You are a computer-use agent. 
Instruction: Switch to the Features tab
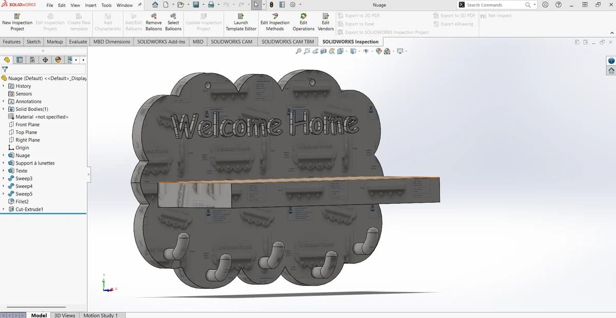coord(12,42)
